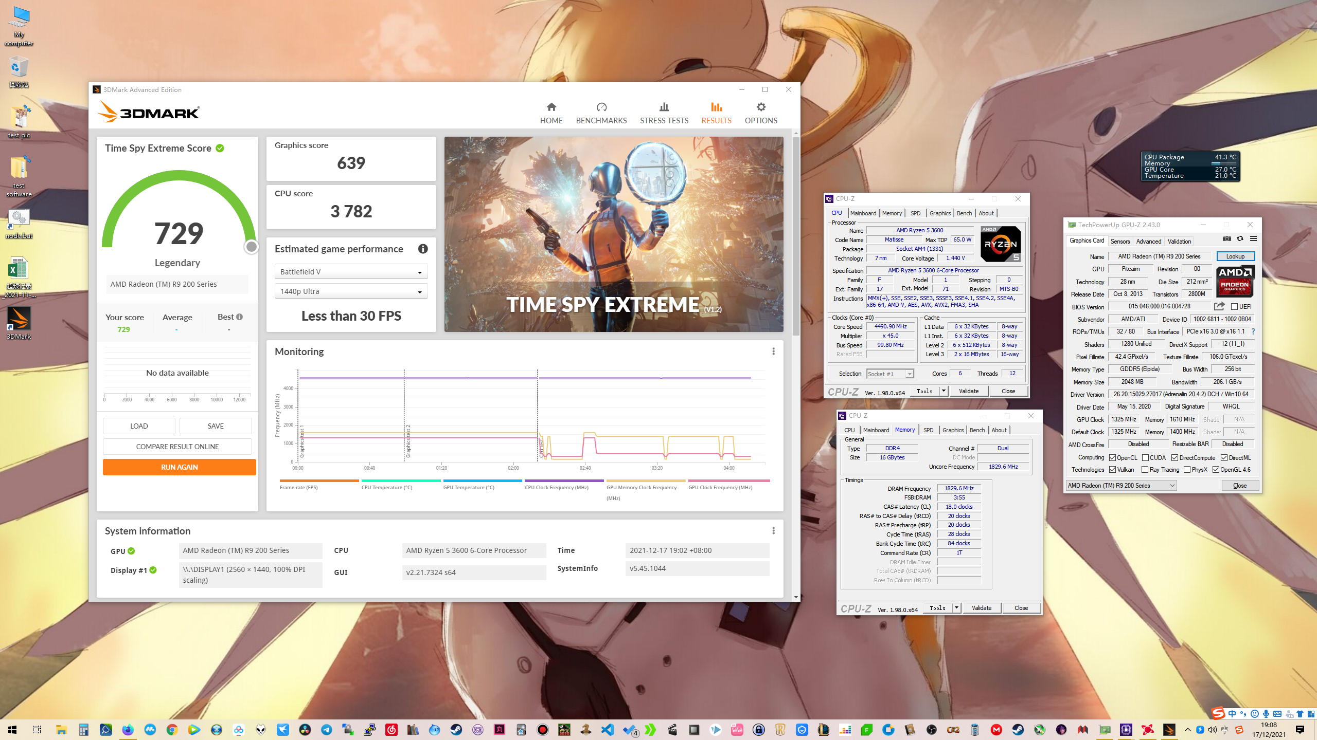Click the Time Spy Extreme preview image
Viewport: 1317px width, 740px height.
pyautogui.click(x=614, y=234)
